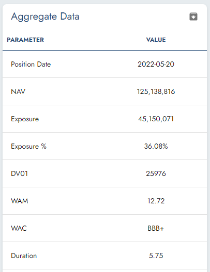Click the 2022-05-20 date value
210x272 pixels.
pyautogui.click(x=156, y=64)
